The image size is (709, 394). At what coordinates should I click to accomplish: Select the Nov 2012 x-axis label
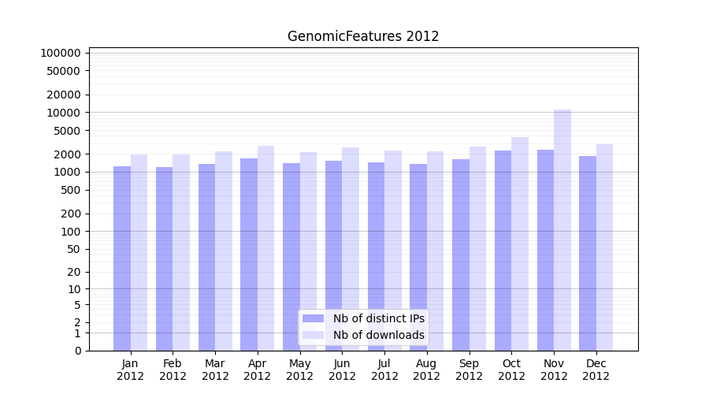(554, 370)
